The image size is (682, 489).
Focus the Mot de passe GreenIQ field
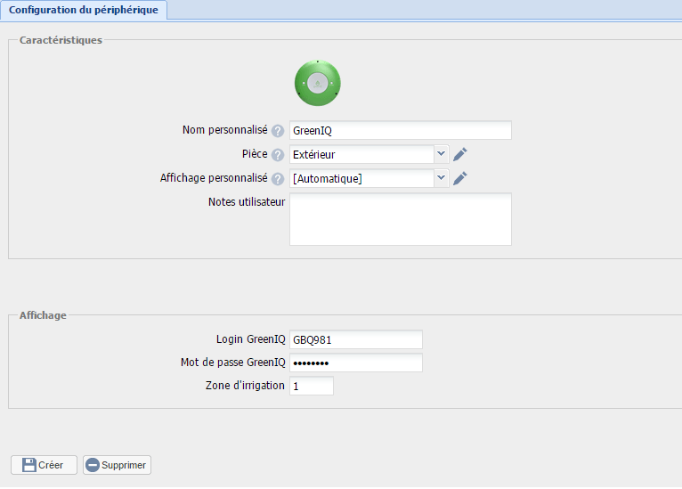coord(356,363)
